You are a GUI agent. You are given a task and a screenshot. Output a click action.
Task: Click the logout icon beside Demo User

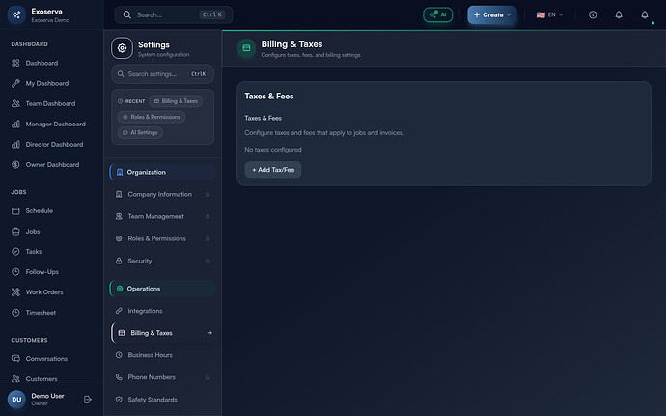pyautogui.click(x=88, y=400)
